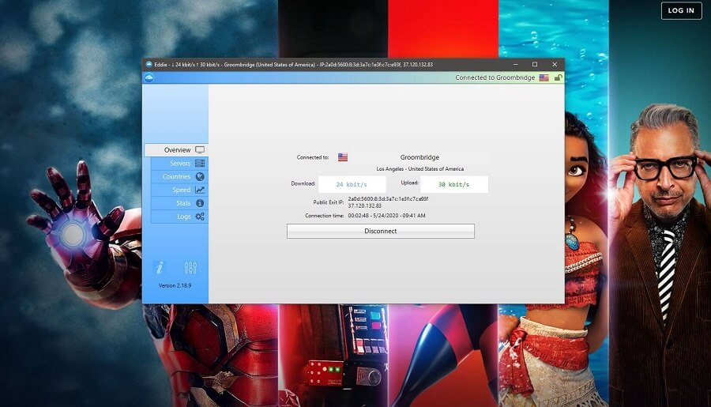Open the Servers tab
Screen dimensions: 711x407
[x=179, y=163]
